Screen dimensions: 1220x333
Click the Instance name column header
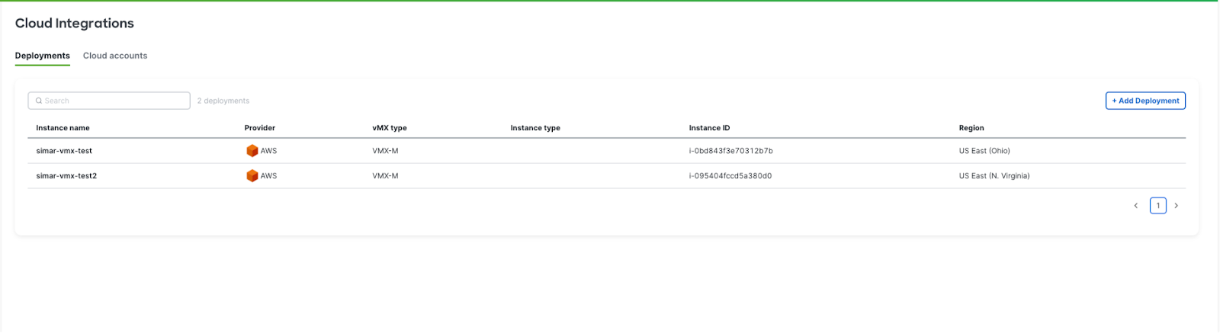[63, 128]
